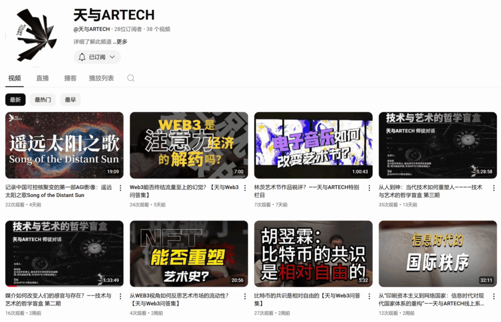Viewport: 501px width, 322px height.
Task: Open the 播放列表 tab
Action: click(101, 78)
